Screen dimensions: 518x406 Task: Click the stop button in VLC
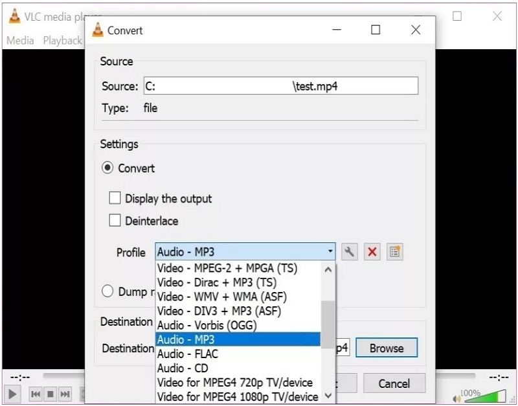coord(51,394)
